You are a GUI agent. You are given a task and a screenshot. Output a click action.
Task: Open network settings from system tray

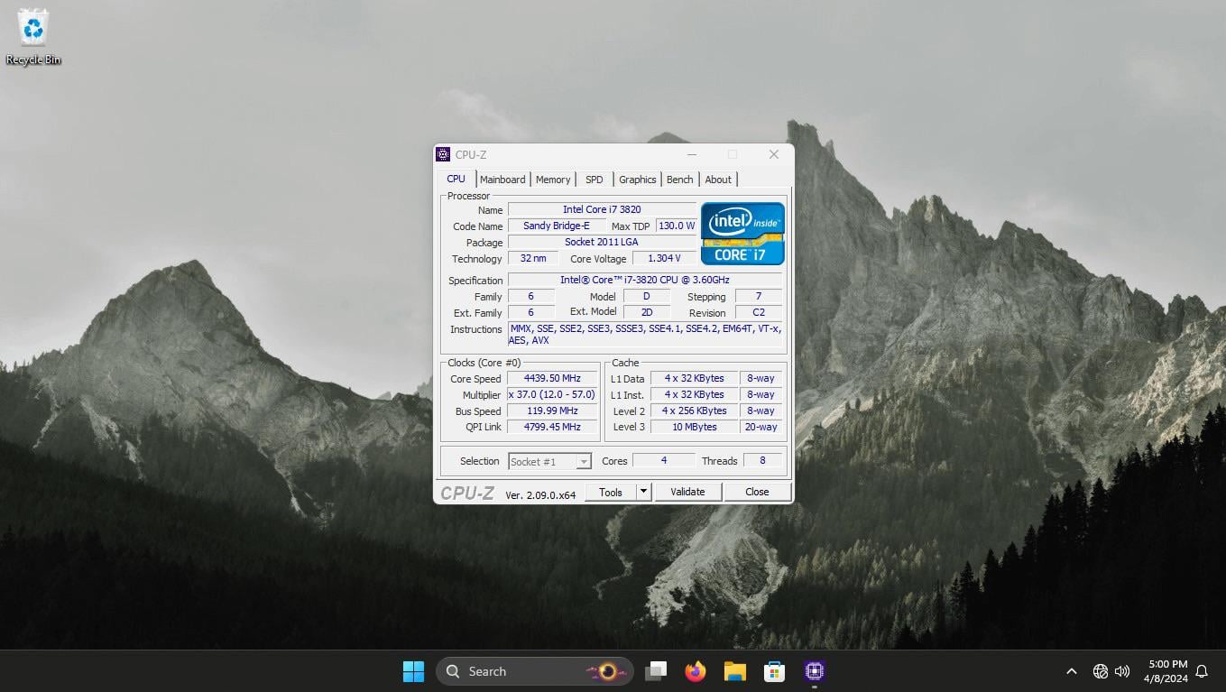coord(1101,671)
